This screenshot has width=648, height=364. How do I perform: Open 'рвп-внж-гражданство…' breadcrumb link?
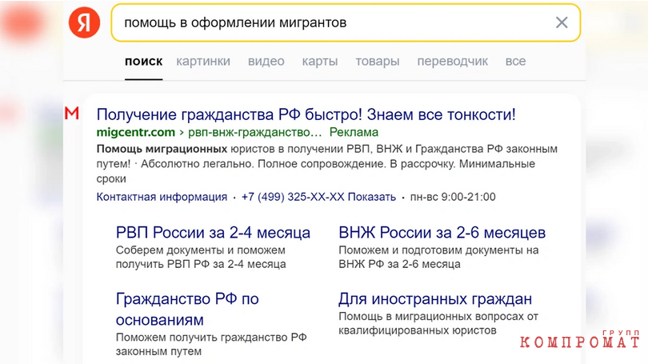coord(254,132)
